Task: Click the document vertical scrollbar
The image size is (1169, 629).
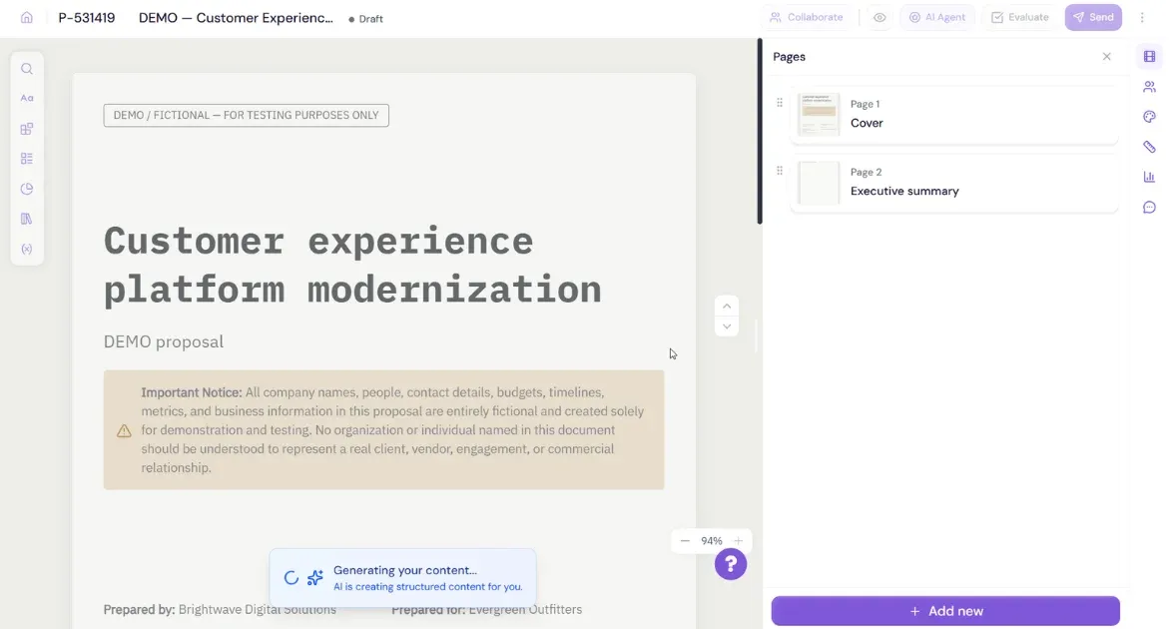Action: 760,131
